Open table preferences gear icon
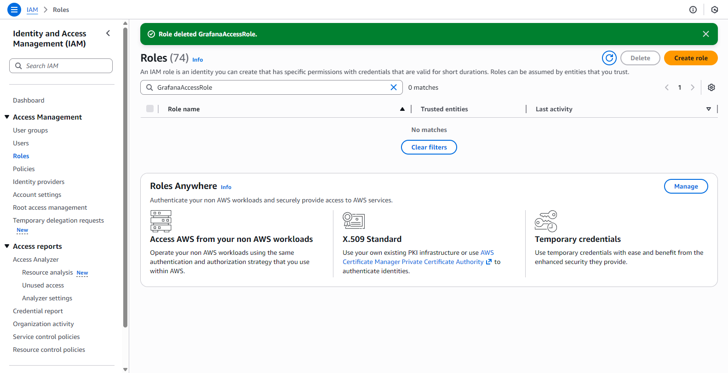The image size is (728, 373). (711, 87)
